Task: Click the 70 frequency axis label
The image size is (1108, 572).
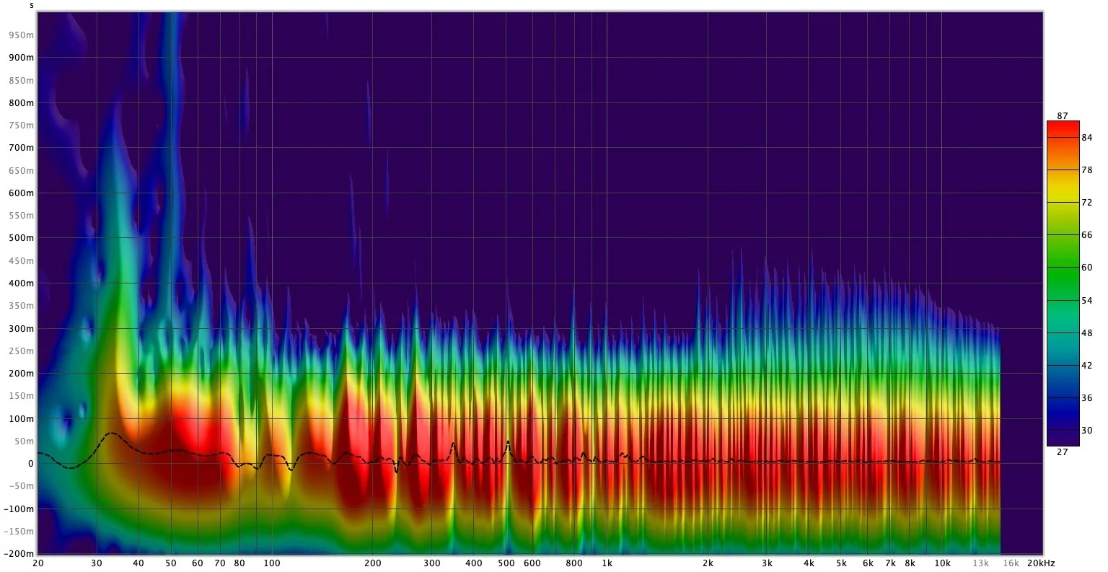Action: pos(220,563)
